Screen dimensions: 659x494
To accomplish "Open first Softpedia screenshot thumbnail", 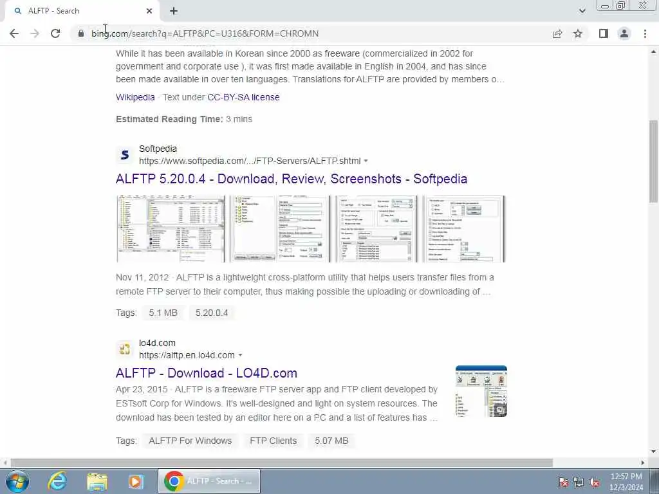I will 171,229.
